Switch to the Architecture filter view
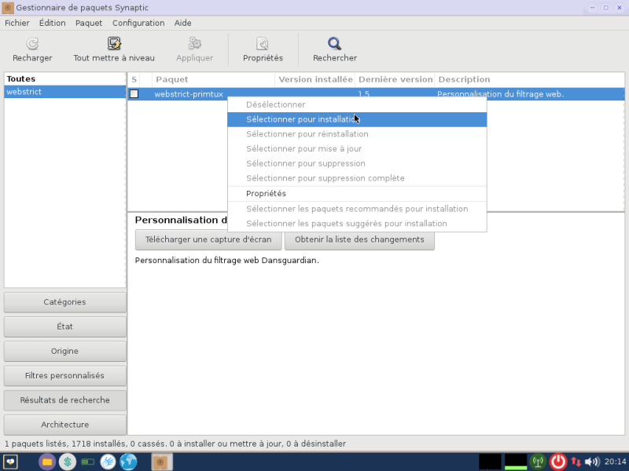This screenshot has height=471, width=629. coord(65,425)
